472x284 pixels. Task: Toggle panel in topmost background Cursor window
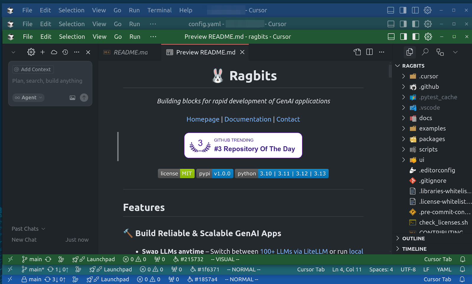pos(391,10)
